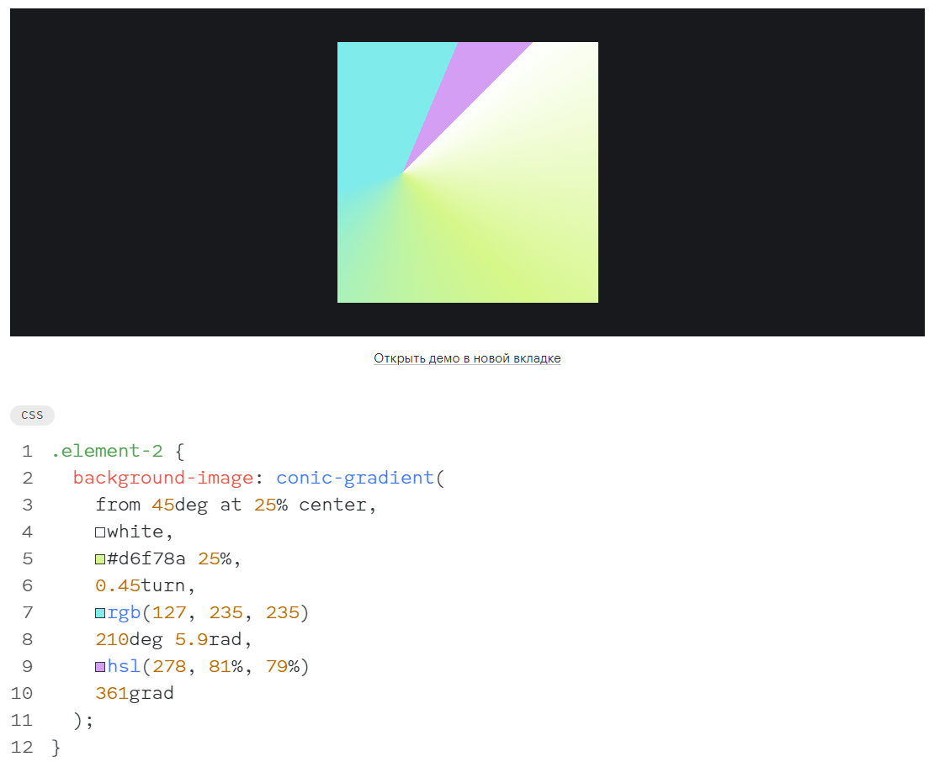Click the conic-gradient function name

pos(354,478)
